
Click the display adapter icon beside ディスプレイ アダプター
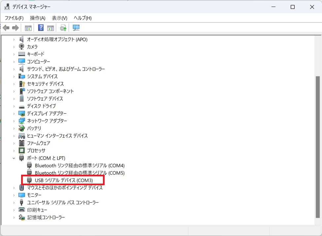[21, 113]
